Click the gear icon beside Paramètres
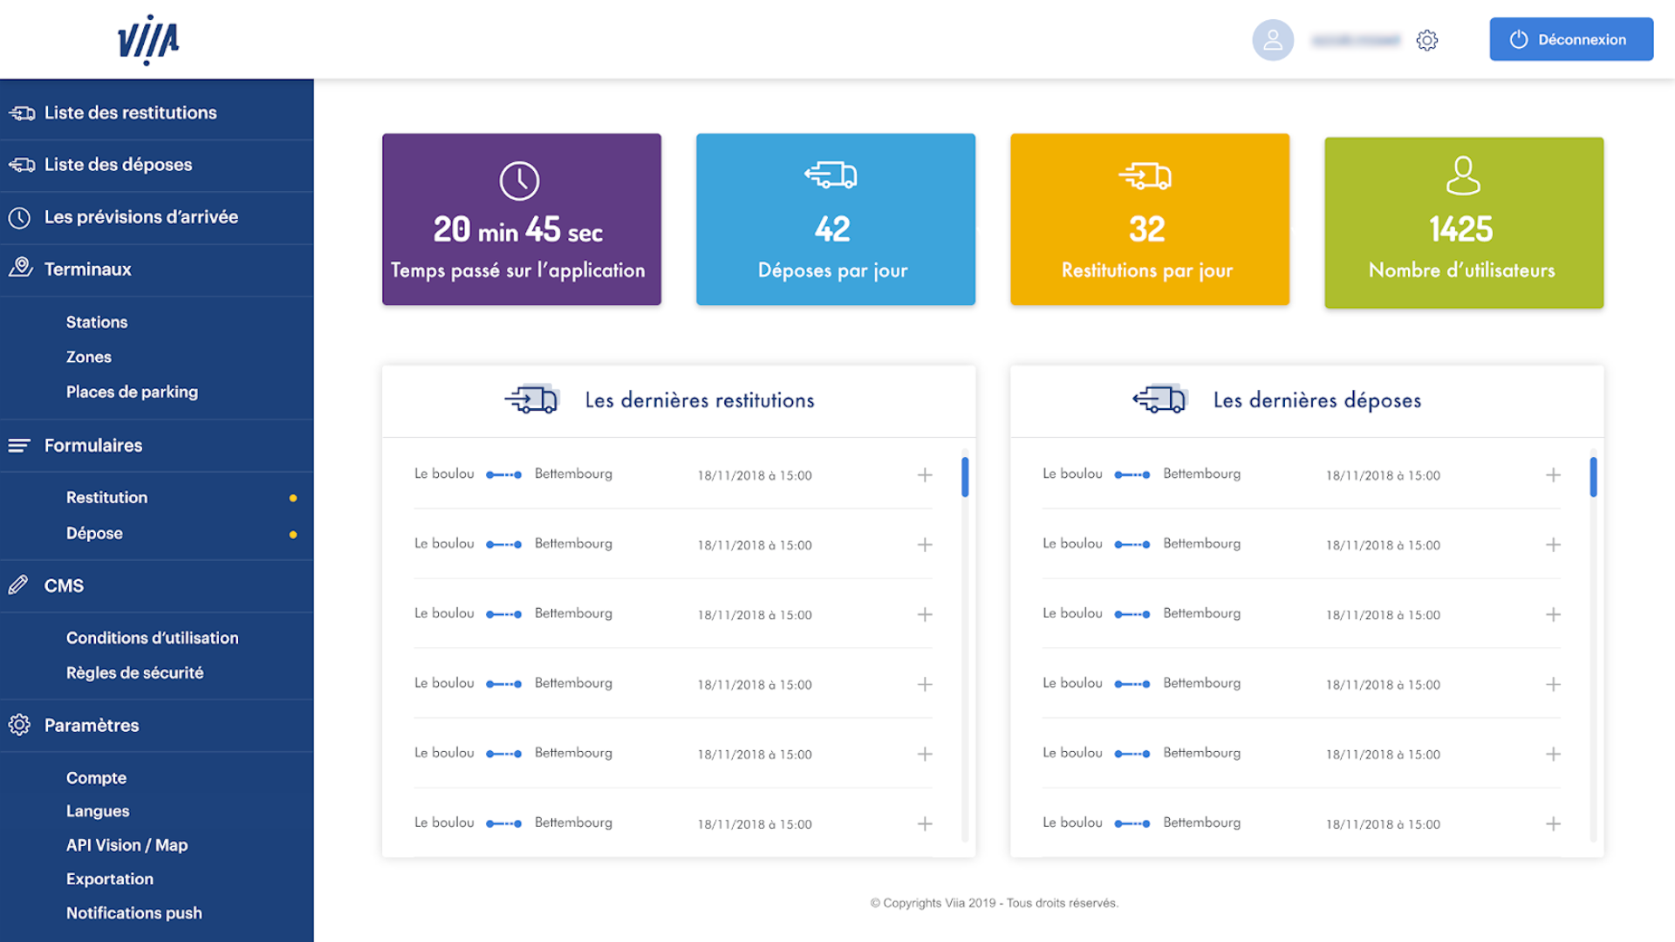 [19, 725]
